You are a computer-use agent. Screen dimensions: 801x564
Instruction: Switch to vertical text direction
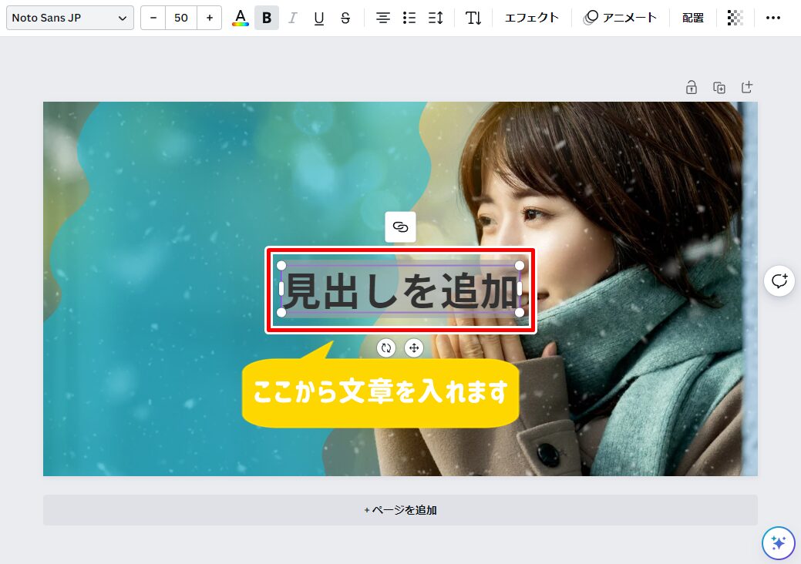[x=473, y=18]
